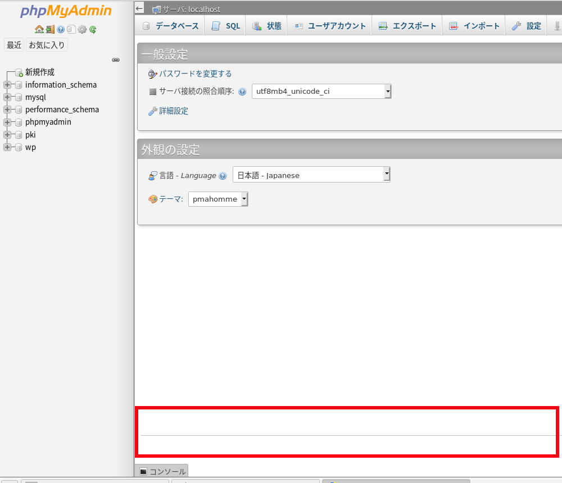Click help icon next to collation label
Image resolution: width=562 pixels, height=483 pixels.
[242, 92]
